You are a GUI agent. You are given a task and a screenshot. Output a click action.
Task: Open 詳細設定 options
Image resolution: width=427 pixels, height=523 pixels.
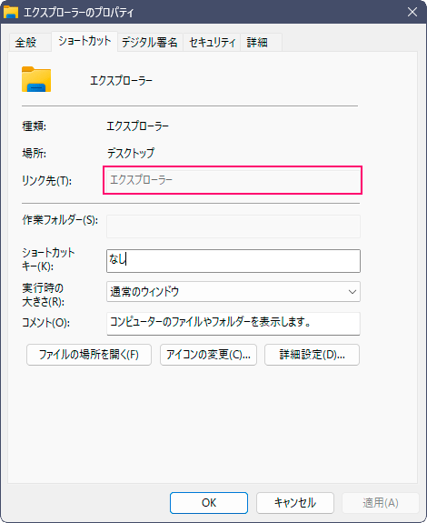(312, 355)
